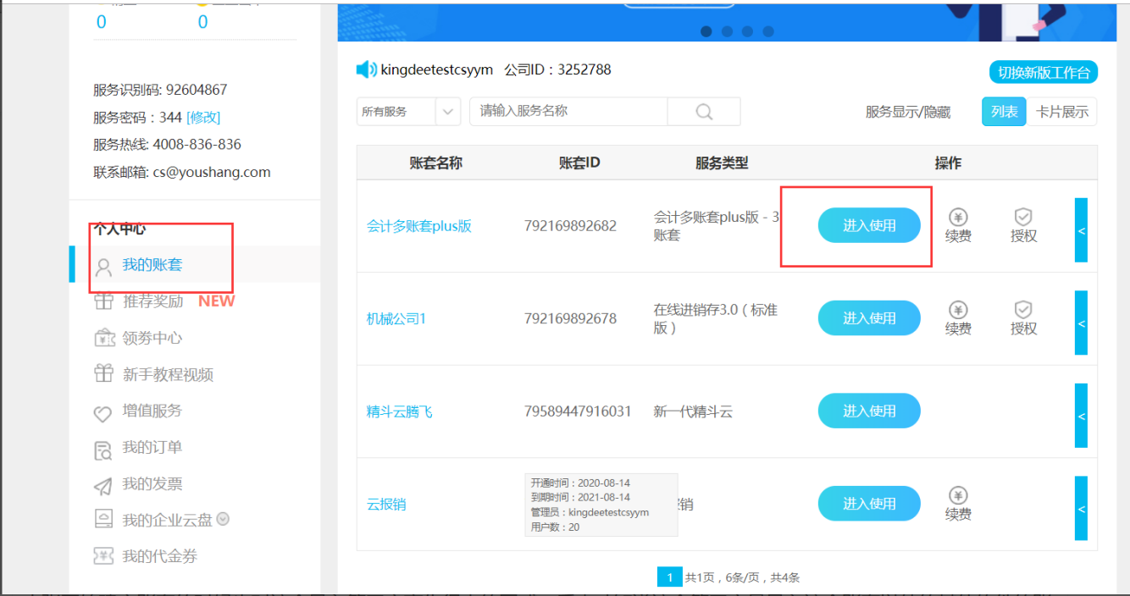Click 服务类型 column header
Image resolution: width=1130 pixels, height=596 pixels.
point(722,163)
